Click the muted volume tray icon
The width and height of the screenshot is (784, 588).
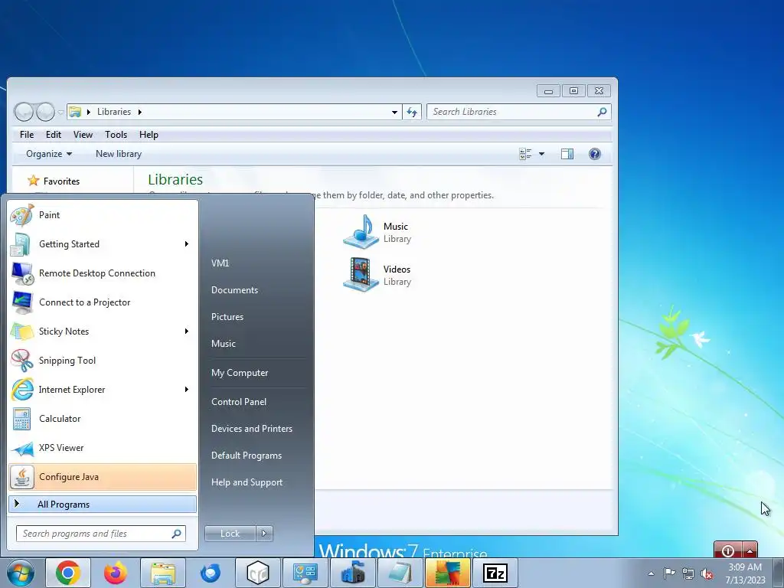707,573
